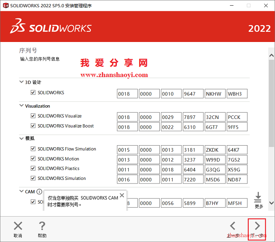
Task: Click Motion serial field 3237
Action: pos(193,160)
